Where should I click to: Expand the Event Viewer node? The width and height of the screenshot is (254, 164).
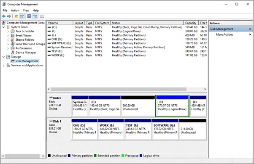pos(8,35)
